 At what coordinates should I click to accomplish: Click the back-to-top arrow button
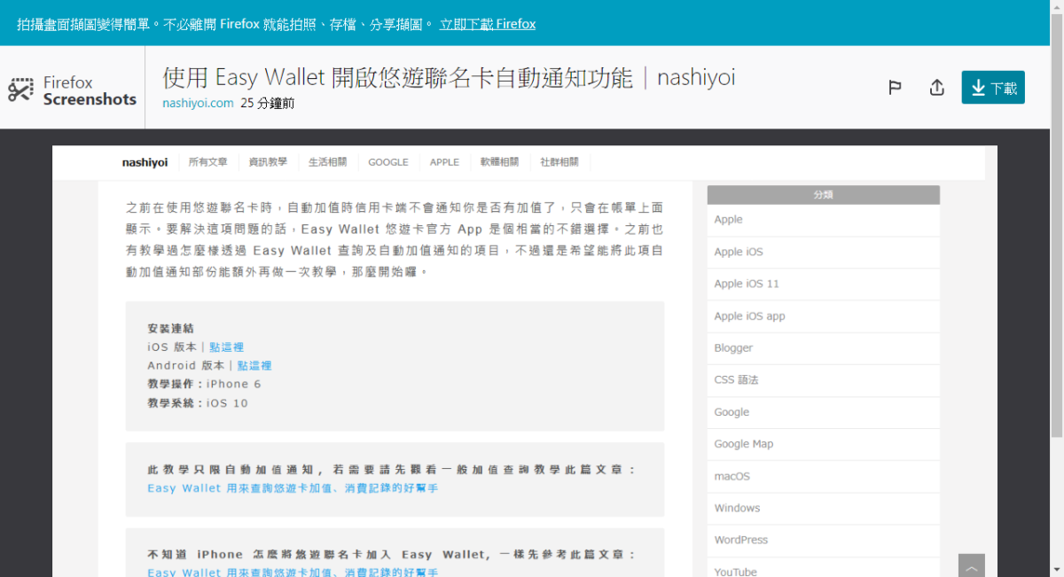[x=972, y=565]
